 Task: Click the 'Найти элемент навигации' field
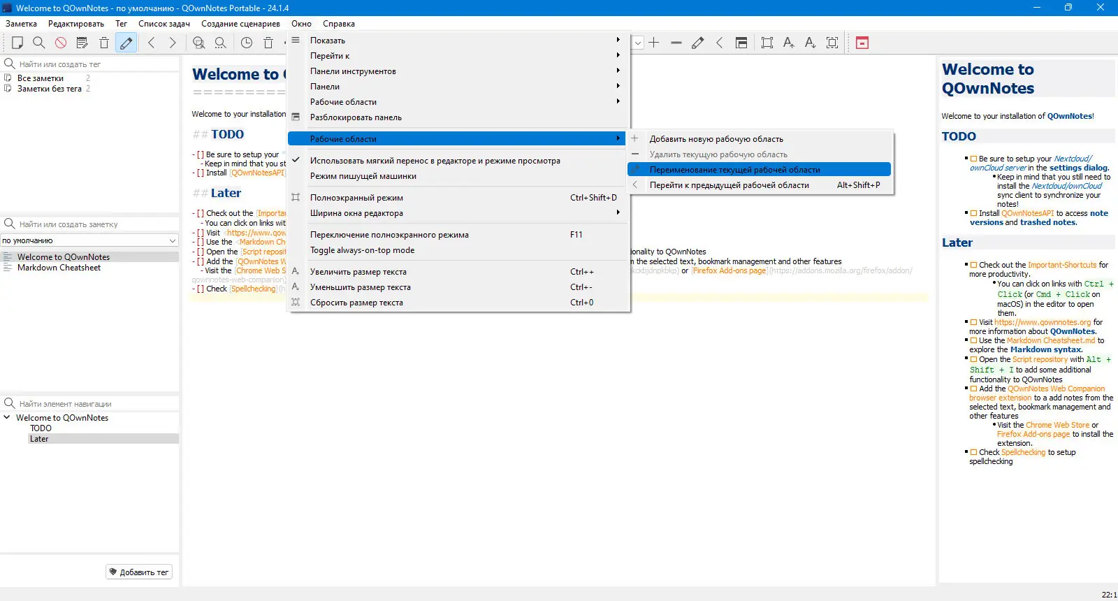pyautogui.click(x=98, y=404)
